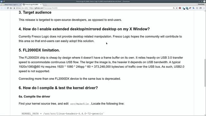Click the "5. FL2000DX limitation." heading
The height and width of the screenshot is (116, 206).
(39, 50)
